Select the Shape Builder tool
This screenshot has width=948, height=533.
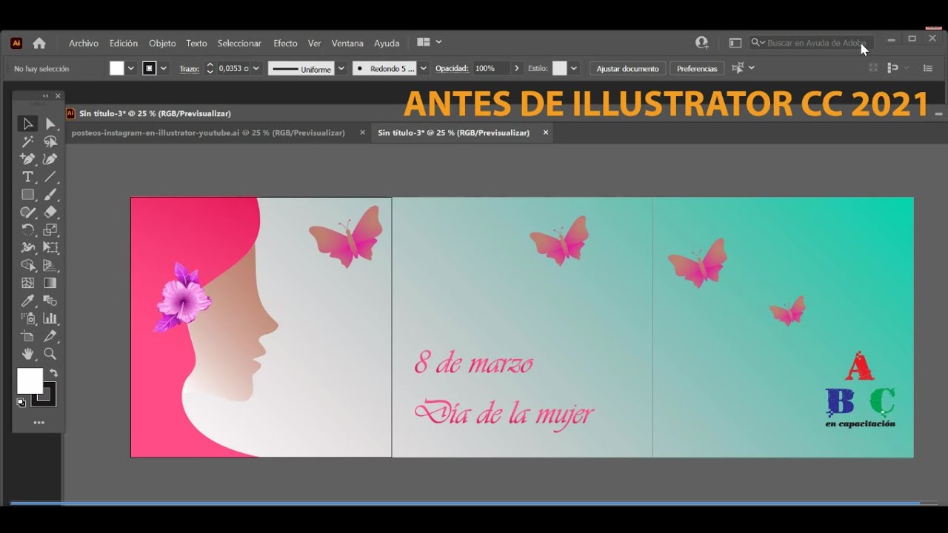27,265
